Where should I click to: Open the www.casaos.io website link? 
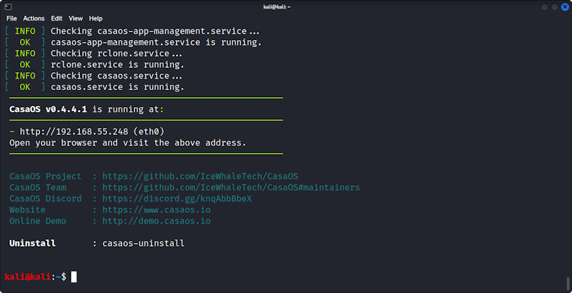pyautogui.click(x=156, y=210)
